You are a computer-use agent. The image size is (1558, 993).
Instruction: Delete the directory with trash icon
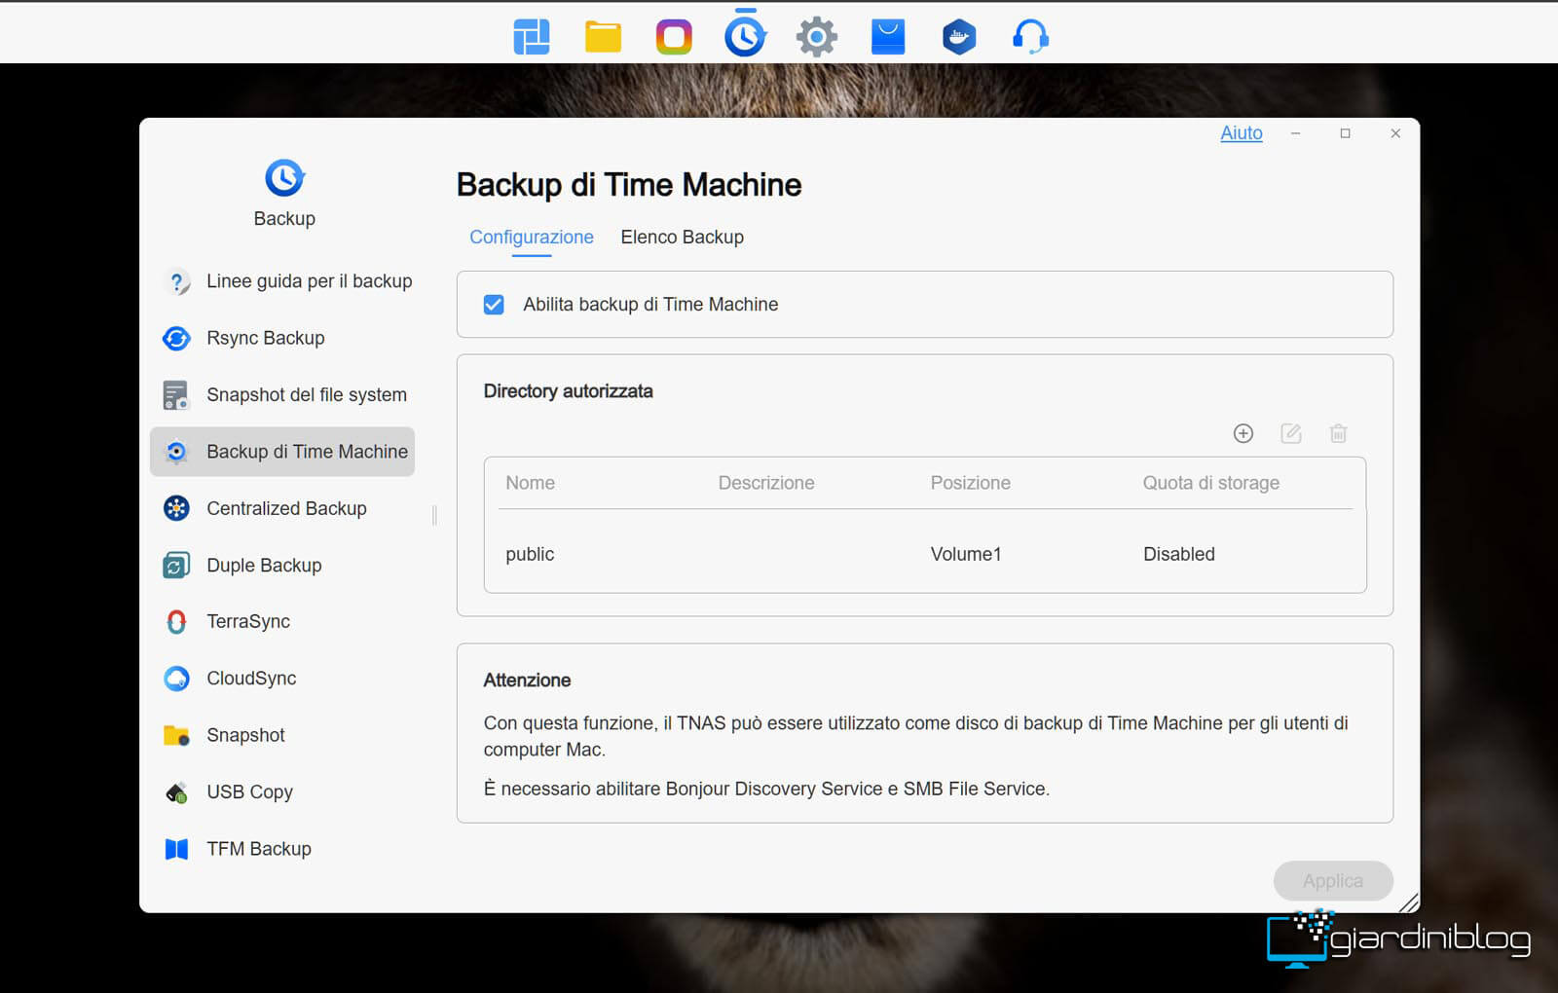[x=1339, y=433]
